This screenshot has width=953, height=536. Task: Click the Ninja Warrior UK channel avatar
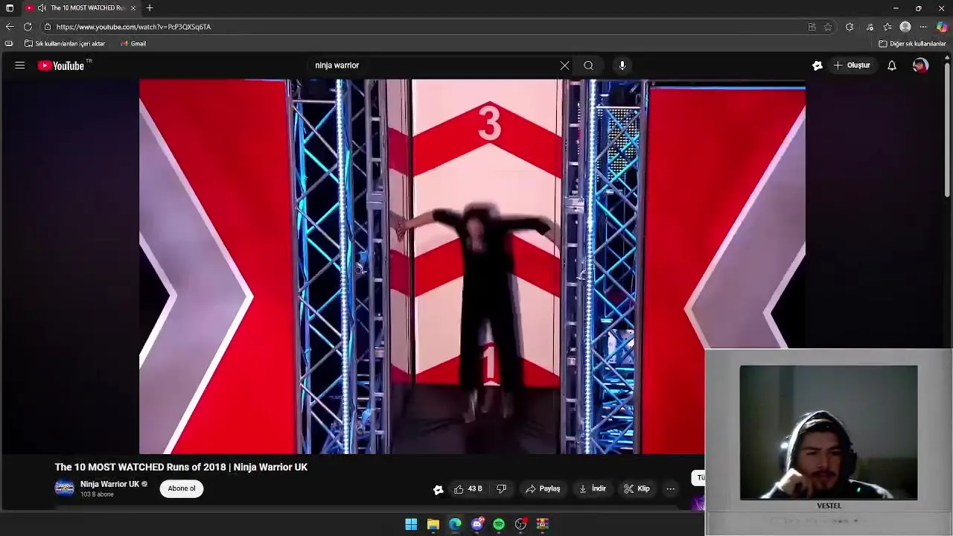coord(65,488)
